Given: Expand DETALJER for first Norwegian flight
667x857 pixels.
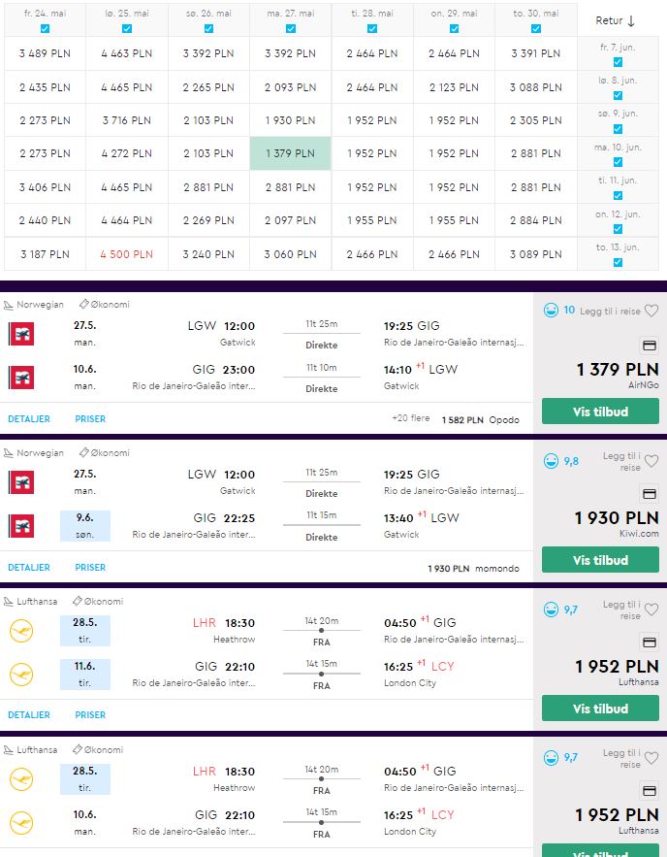Looking at the screenshot, I should click(x=29, y=419).
